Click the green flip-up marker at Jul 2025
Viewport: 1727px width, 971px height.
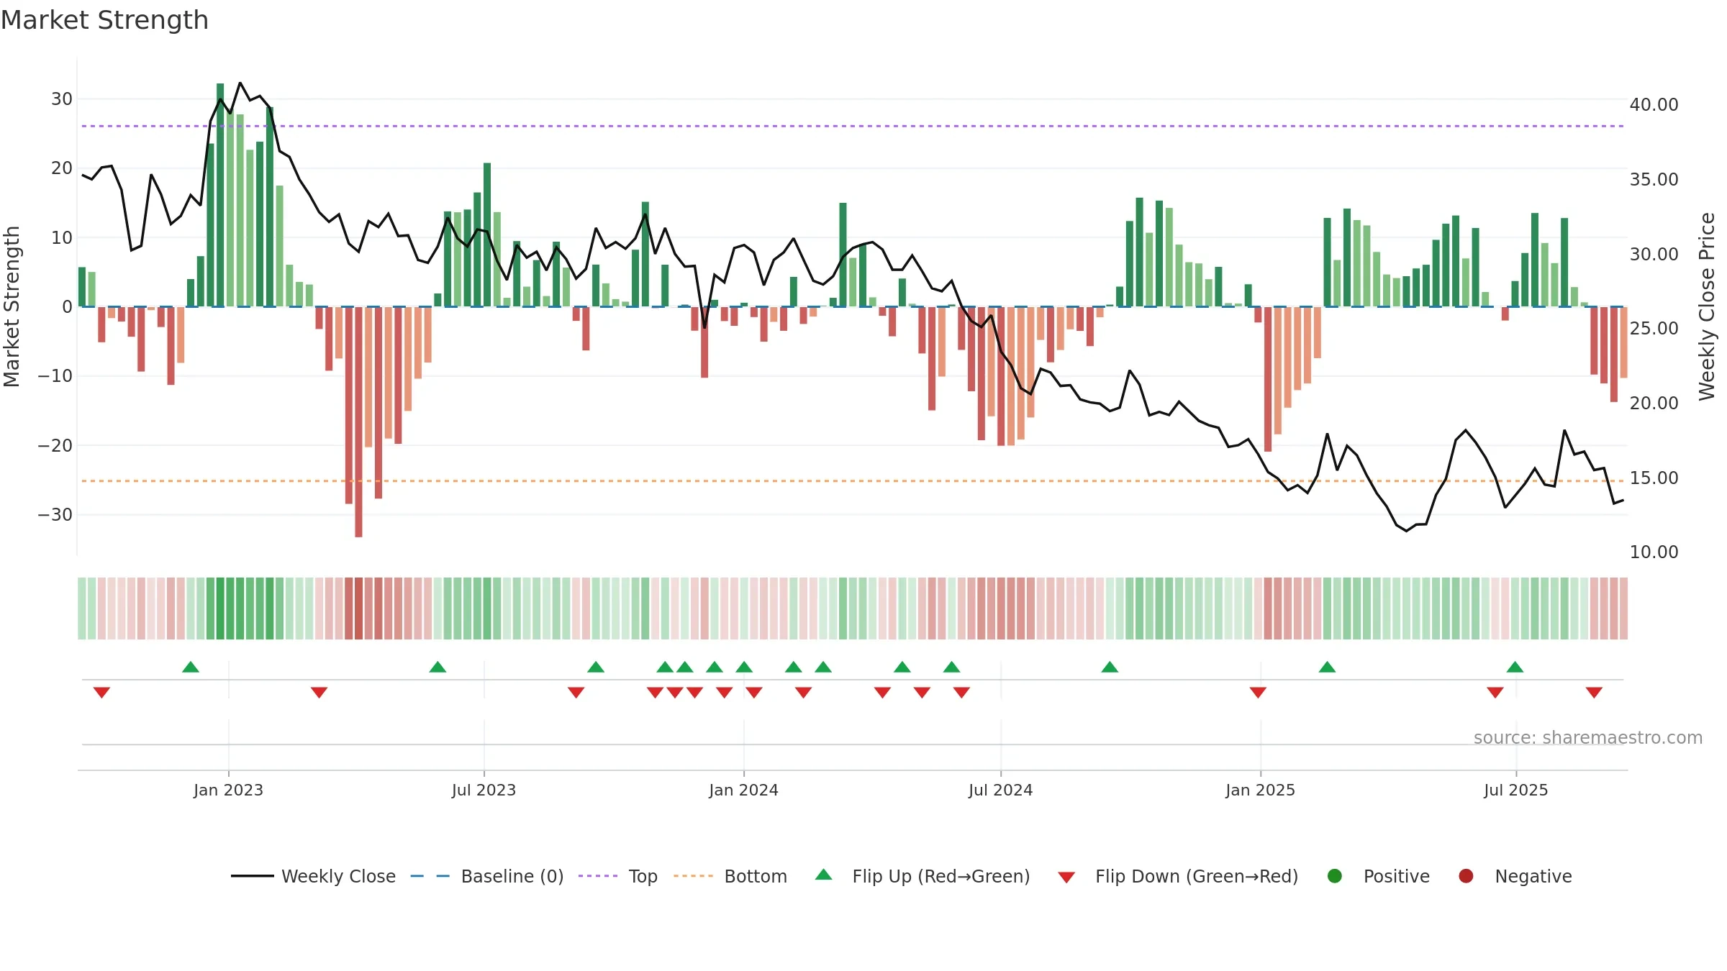tap(1515, 667)
